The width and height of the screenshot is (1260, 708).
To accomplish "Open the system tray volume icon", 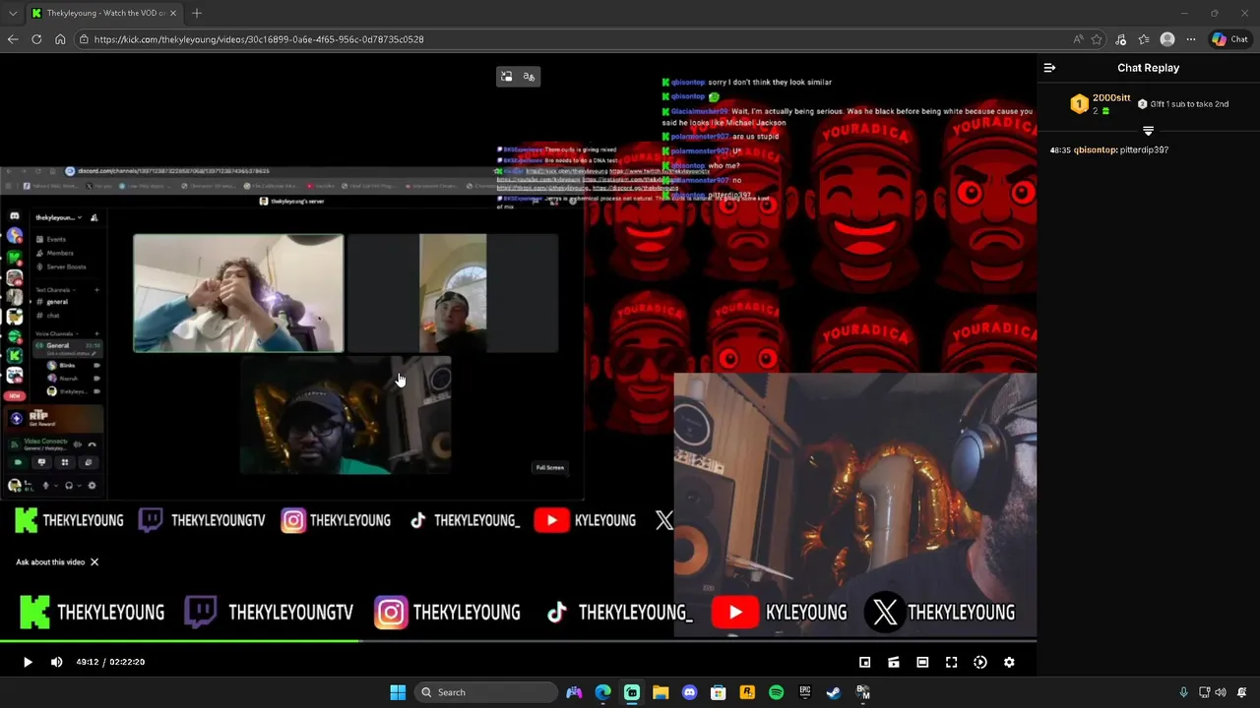I will pos(1221,692).
